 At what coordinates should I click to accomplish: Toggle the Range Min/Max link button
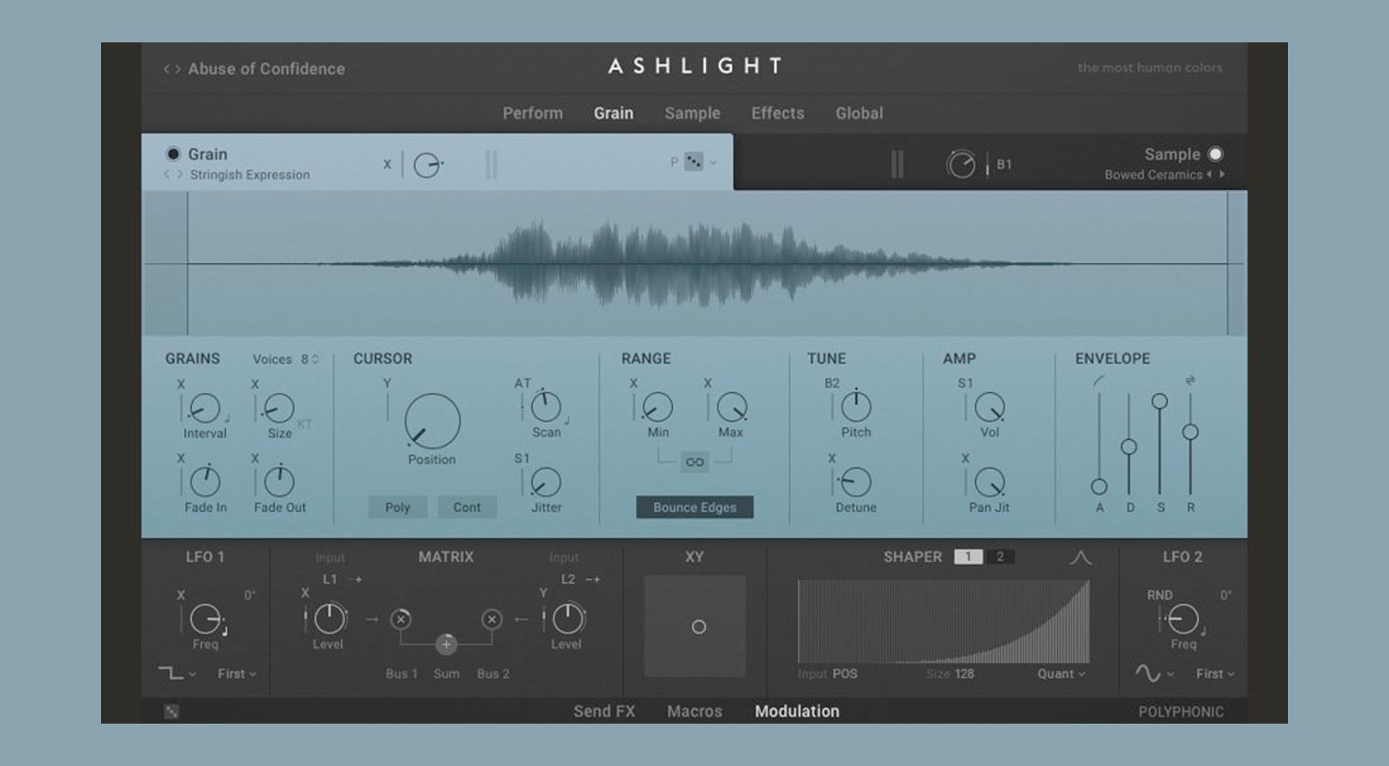click(x=694, y=462)
